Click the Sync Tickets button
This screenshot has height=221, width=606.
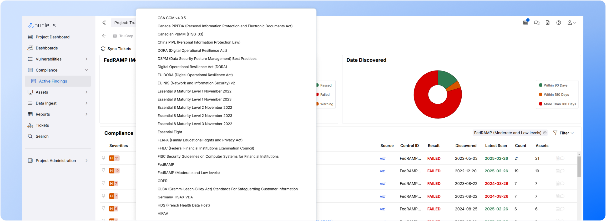[x=116, y=49]
